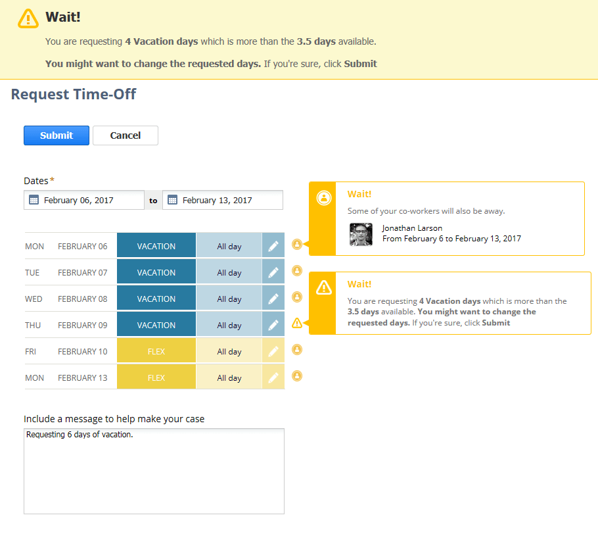The height and width of the screenshot is (534, 598).
Task: Select the FLEX type for February 10
Action: pyautogui.click(x=156, y=352)
